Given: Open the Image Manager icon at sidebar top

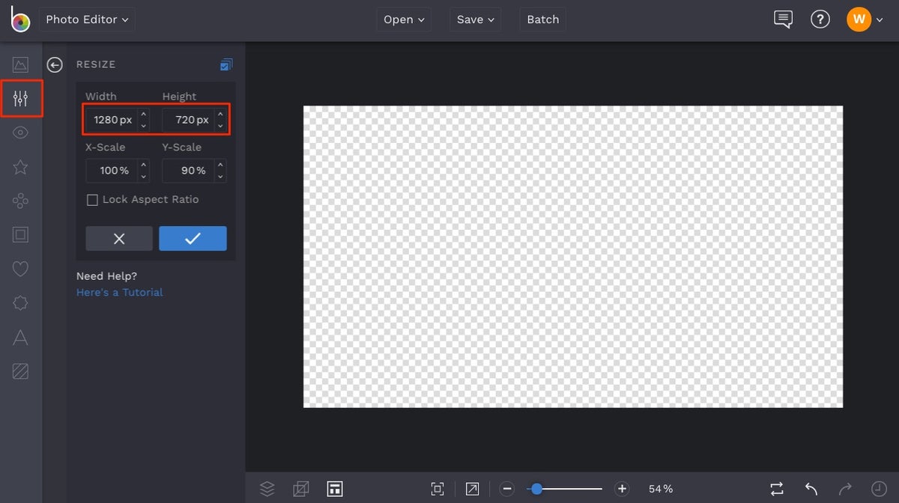Looking at the screenshot, I should coord(20,64).
